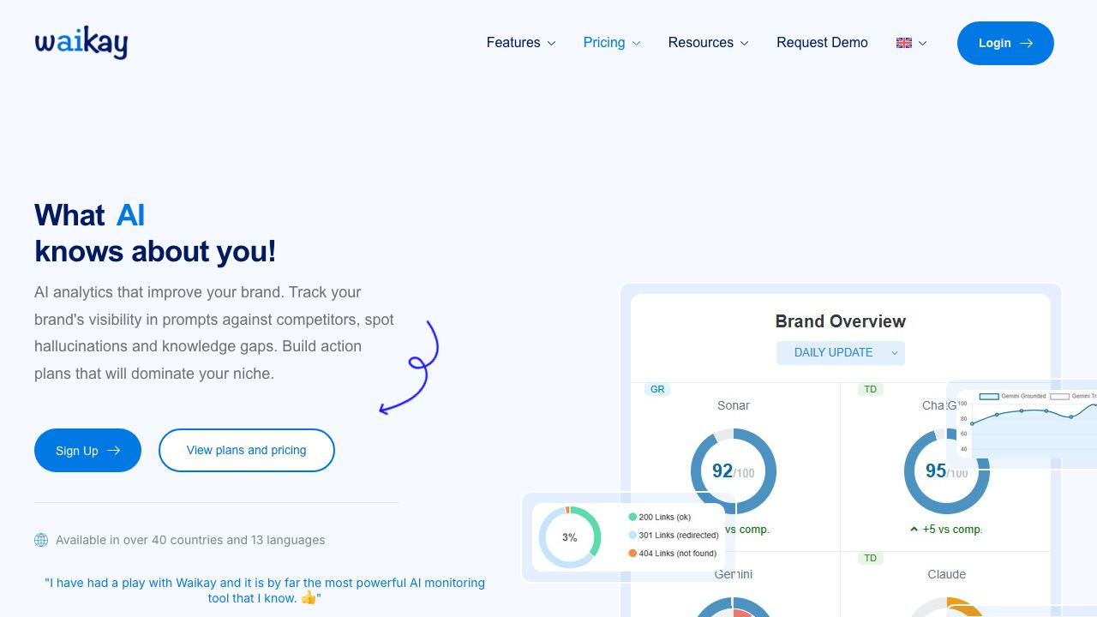Image resolution: width=1097 pixels, height=617 pixels.
Task: Click the UK flag language icon
Action: point(904,43)
